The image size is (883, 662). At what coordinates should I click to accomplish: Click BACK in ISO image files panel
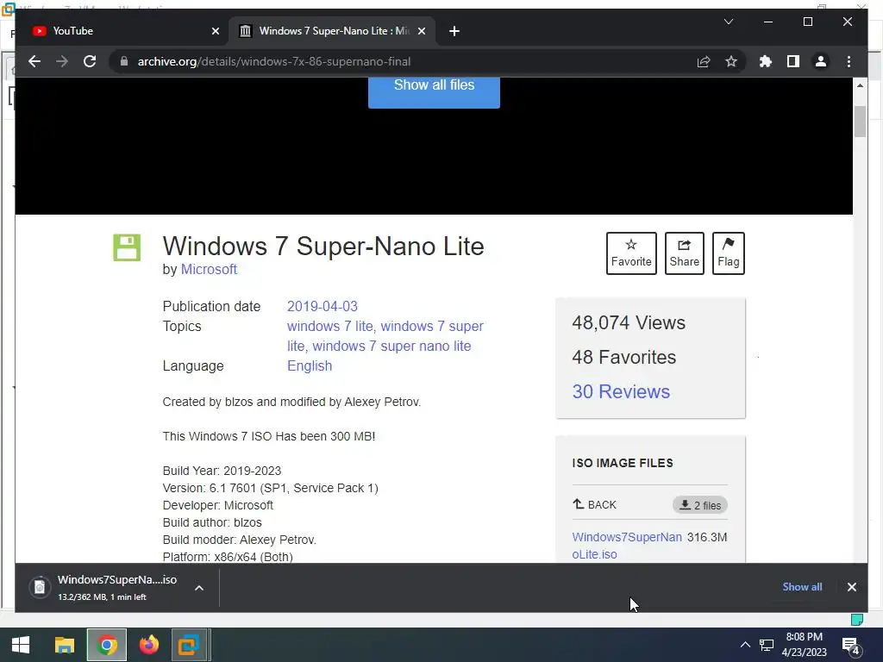click(595, 504)
